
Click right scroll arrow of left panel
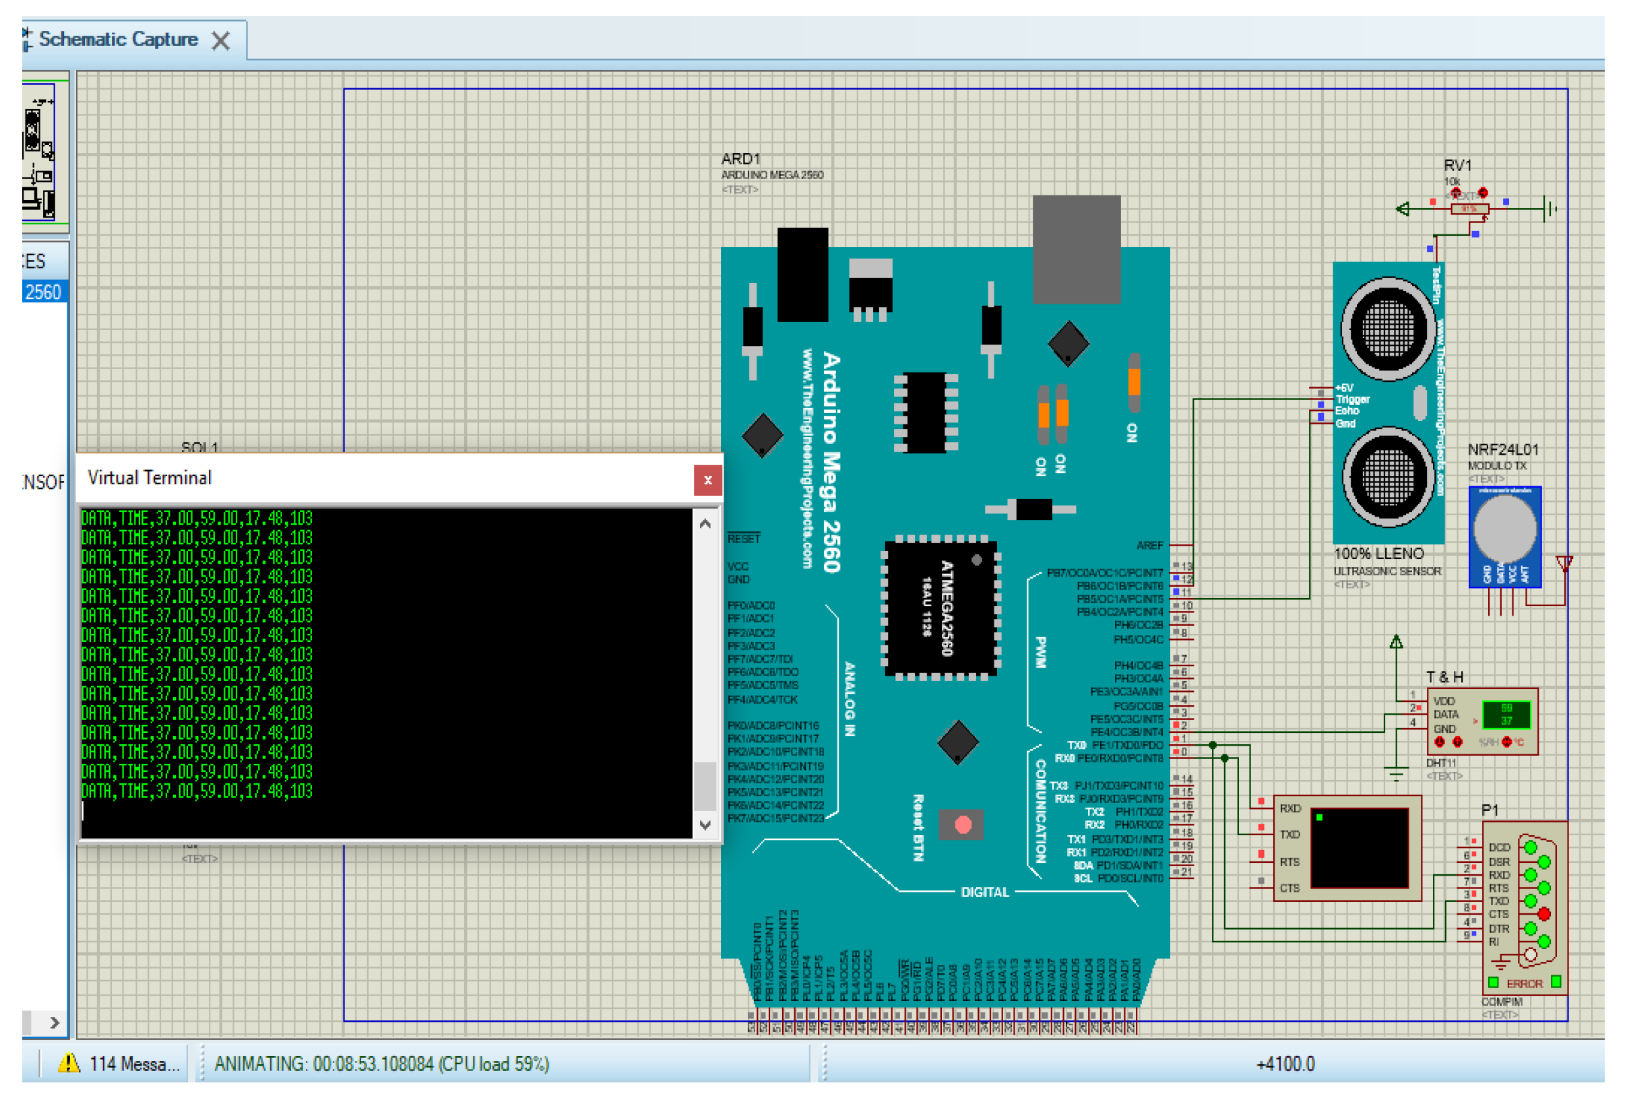[55, 1022]
